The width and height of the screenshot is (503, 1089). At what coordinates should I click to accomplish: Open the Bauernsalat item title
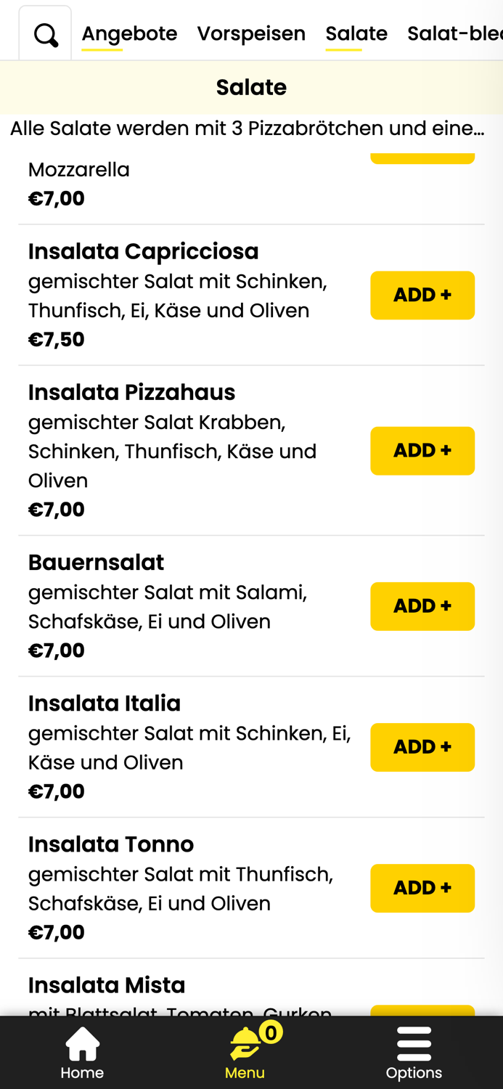click(96, 562)
